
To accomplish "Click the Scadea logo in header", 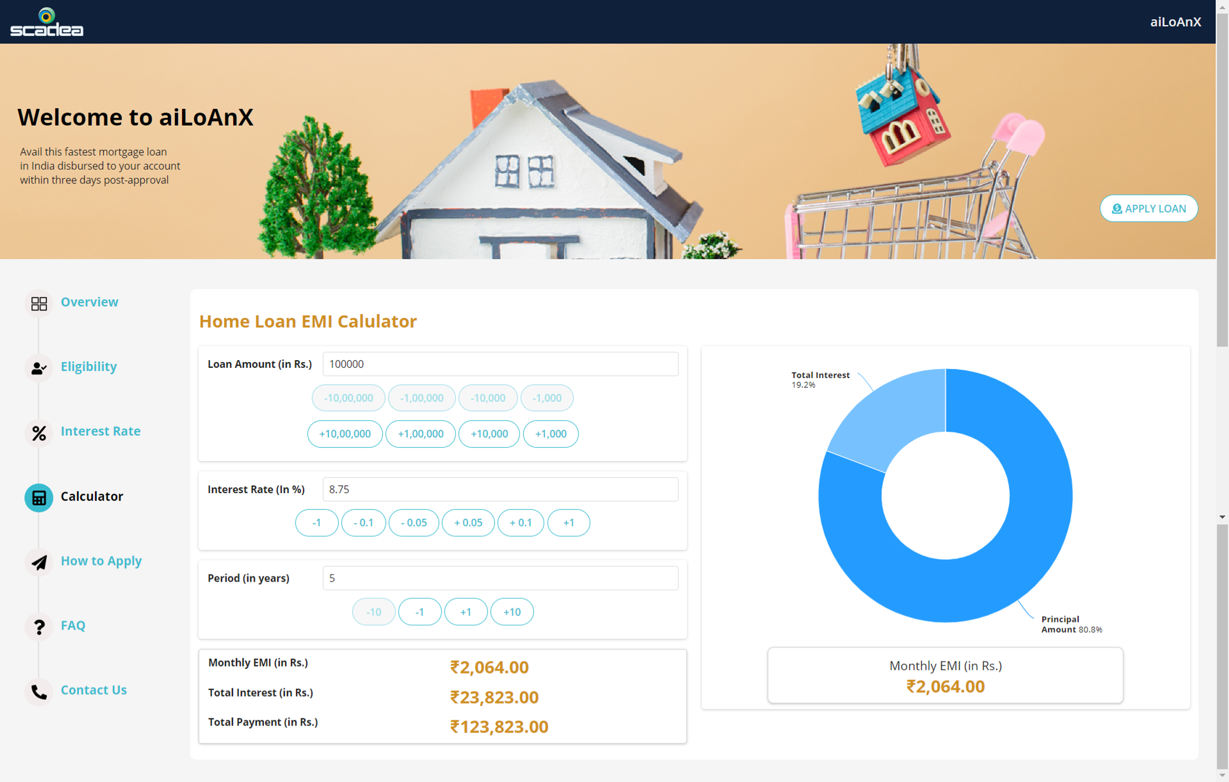I will pyautogui.click(x=46, y=22).
